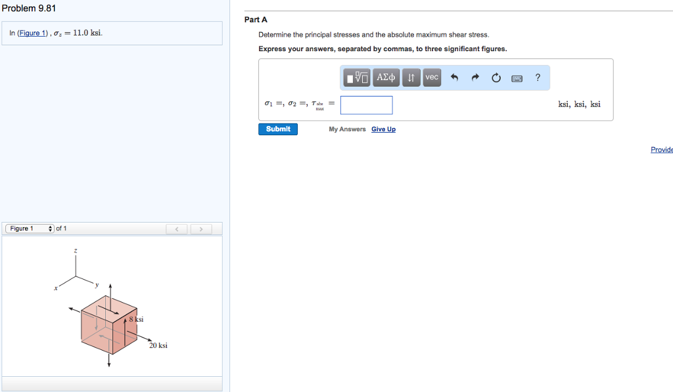Click the Part A section header
The height and width of the screenshot is (392, 673).
(256, 19)
